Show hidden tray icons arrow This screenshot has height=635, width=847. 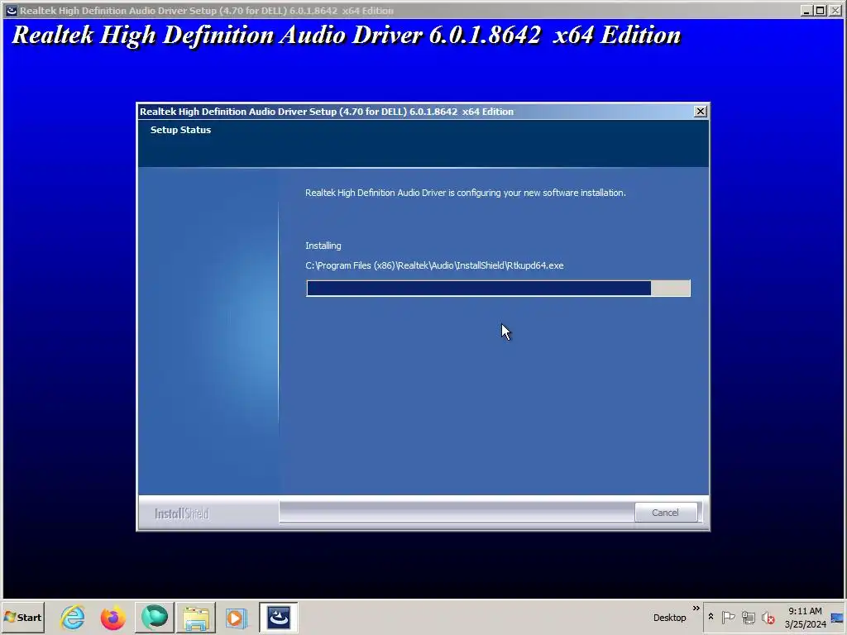[x=711, y=617]
